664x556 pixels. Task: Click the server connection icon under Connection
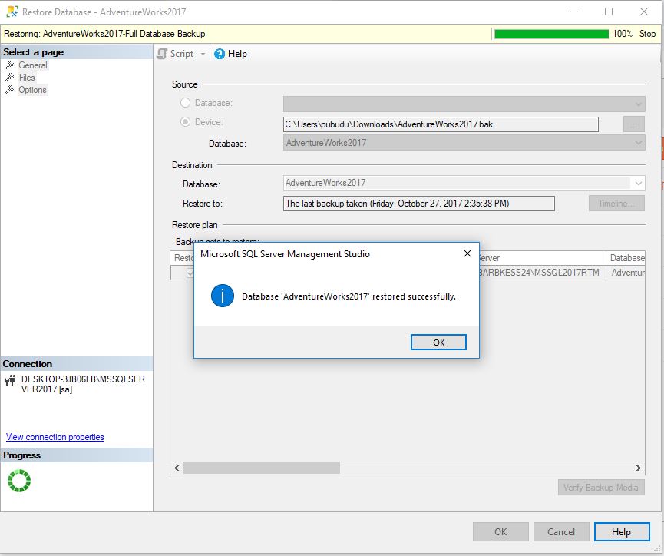coord(9,379)
